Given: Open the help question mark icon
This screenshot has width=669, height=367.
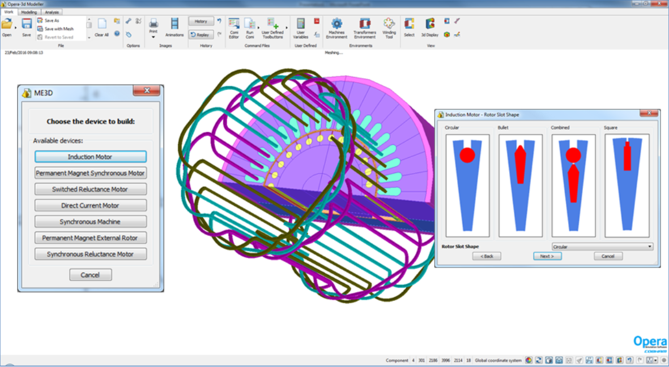Looking at the screenshot, I should pos(117,33).
